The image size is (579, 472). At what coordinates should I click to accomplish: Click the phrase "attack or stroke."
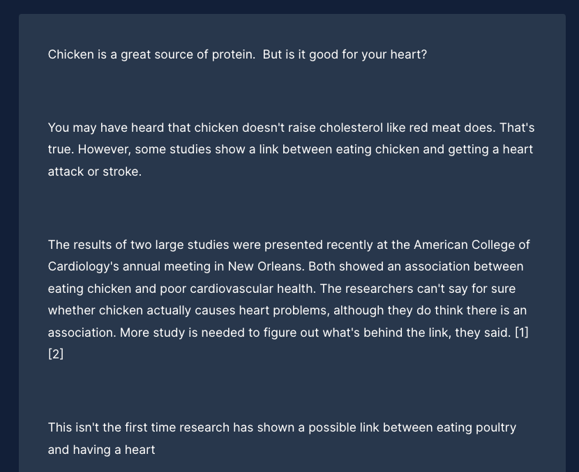point(95,172)
